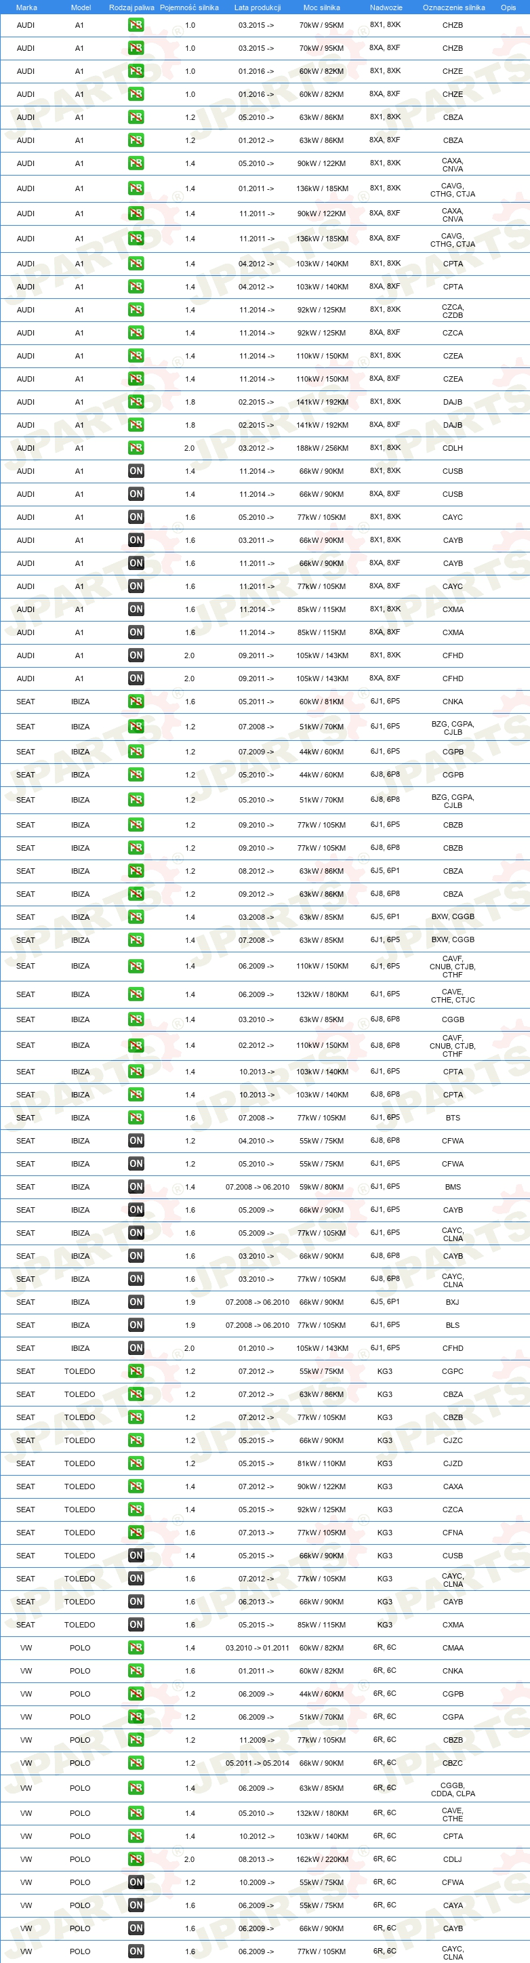Select the BLS engine code

(x=452, y=1324)
